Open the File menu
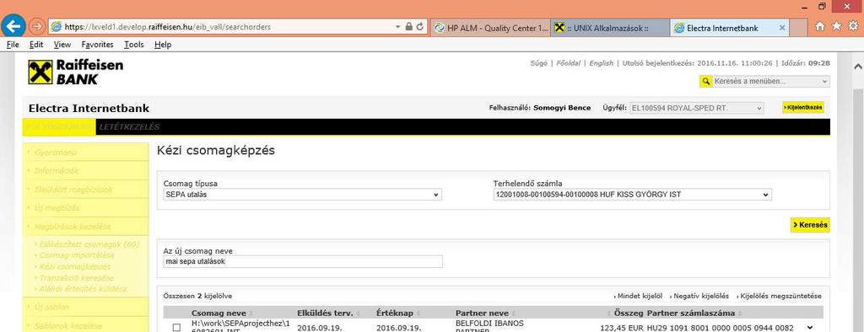 point(13,45)
